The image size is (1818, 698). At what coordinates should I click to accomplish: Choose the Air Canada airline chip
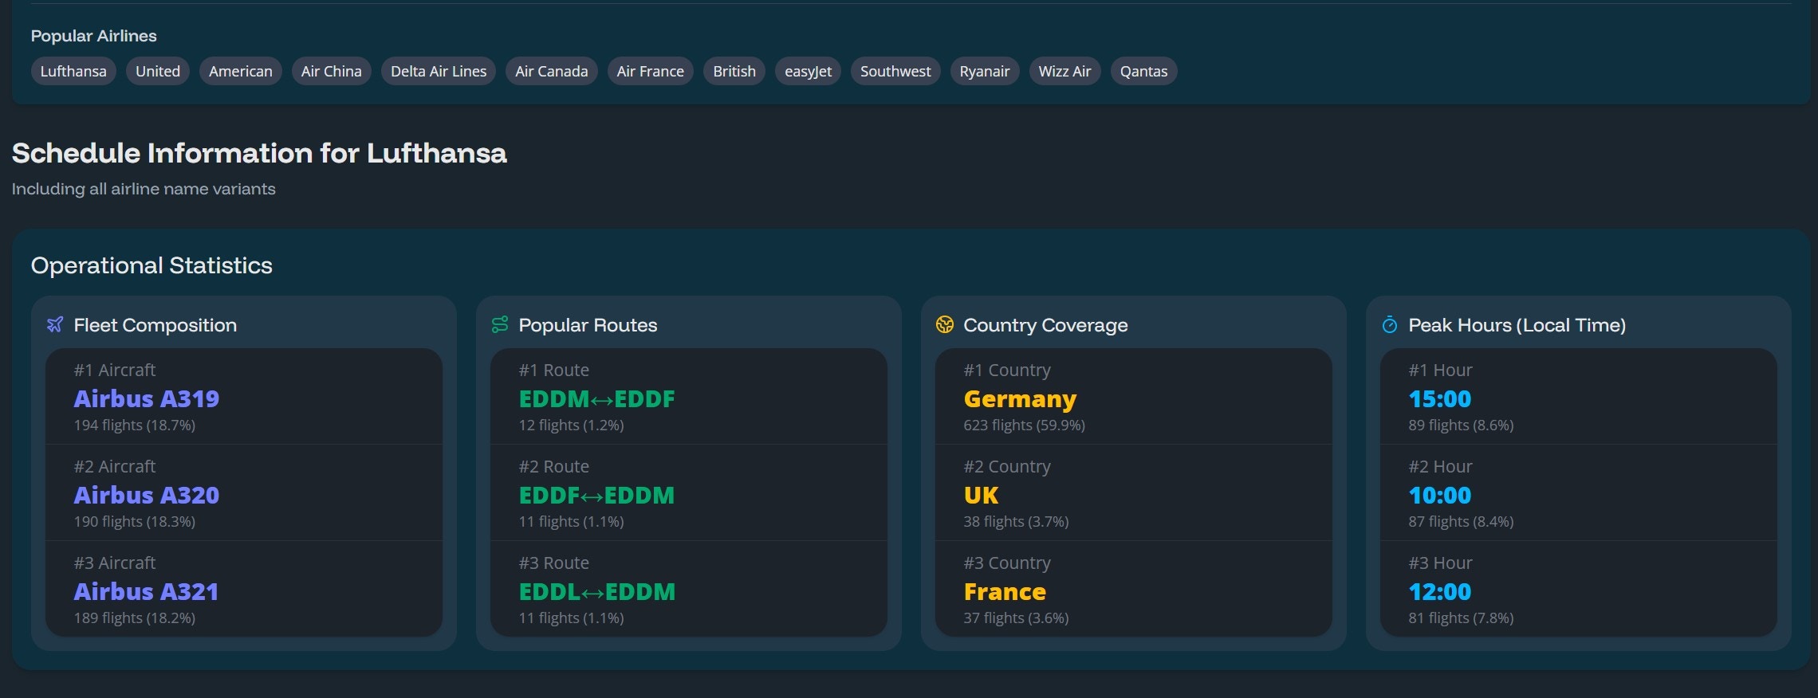pos(551,72)
